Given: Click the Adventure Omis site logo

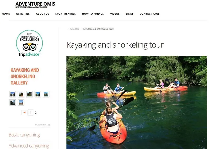Looking at the screenshot, I should 35,5.
